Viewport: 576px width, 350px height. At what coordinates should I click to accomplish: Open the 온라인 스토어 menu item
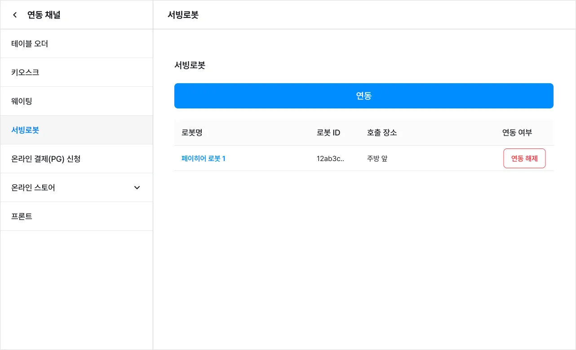tap(76, 188)
